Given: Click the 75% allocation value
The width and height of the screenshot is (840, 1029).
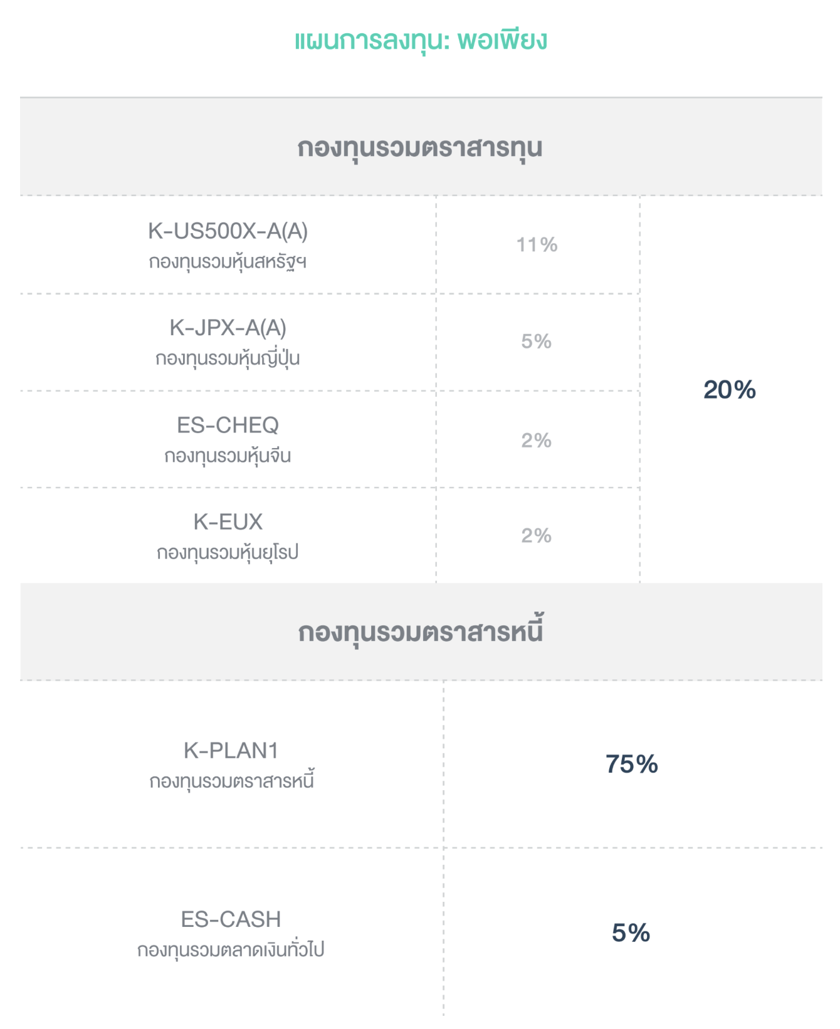Looking at the screenshot, I should (x=631, y=765).
